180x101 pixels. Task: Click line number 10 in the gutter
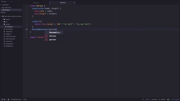tap(26, 29)
